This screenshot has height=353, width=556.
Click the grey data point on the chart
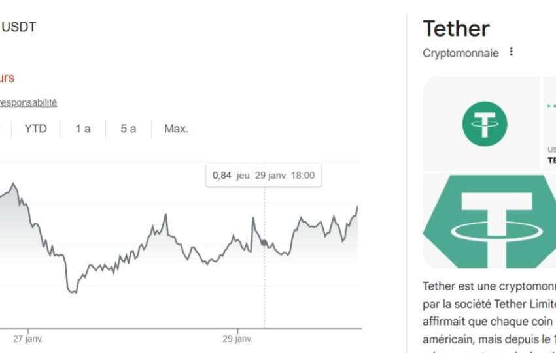point(264,243)
